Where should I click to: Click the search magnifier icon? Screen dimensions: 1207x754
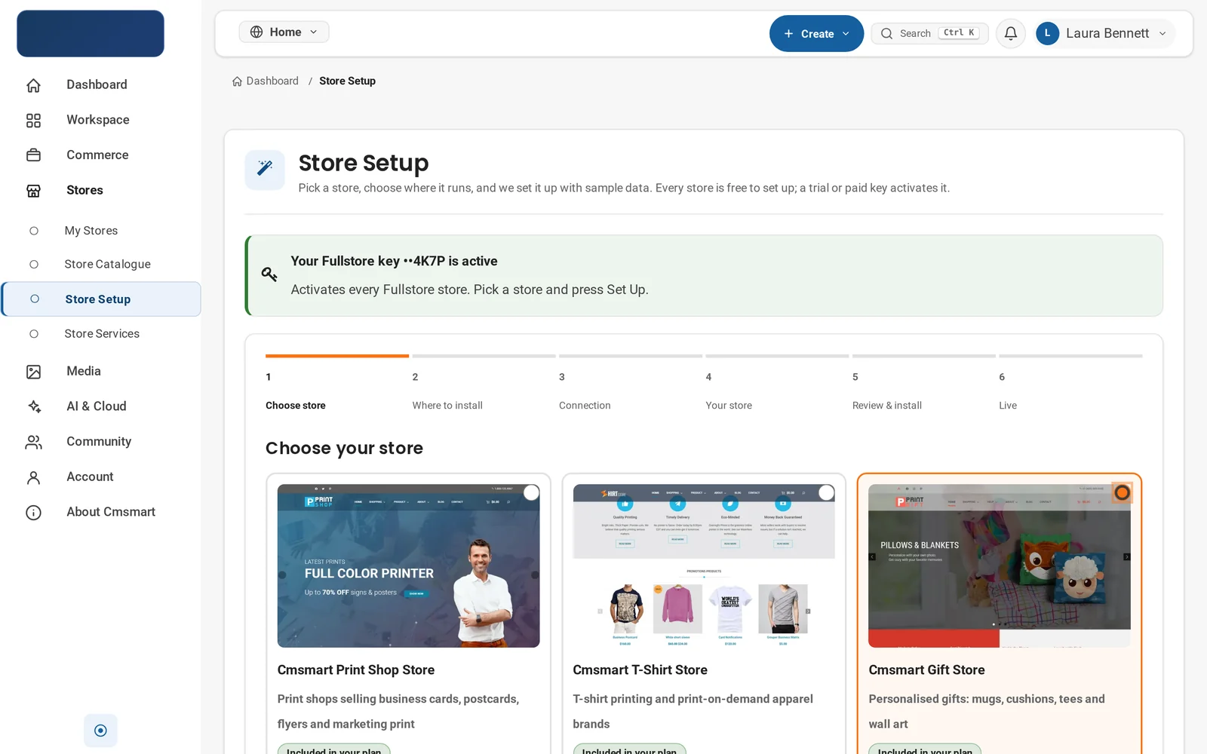pos(887,33)
